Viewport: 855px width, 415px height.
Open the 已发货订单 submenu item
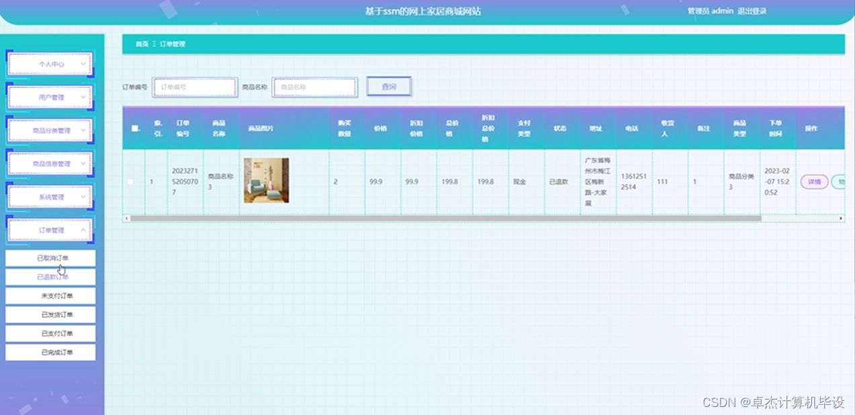click(x=50, y=314)
